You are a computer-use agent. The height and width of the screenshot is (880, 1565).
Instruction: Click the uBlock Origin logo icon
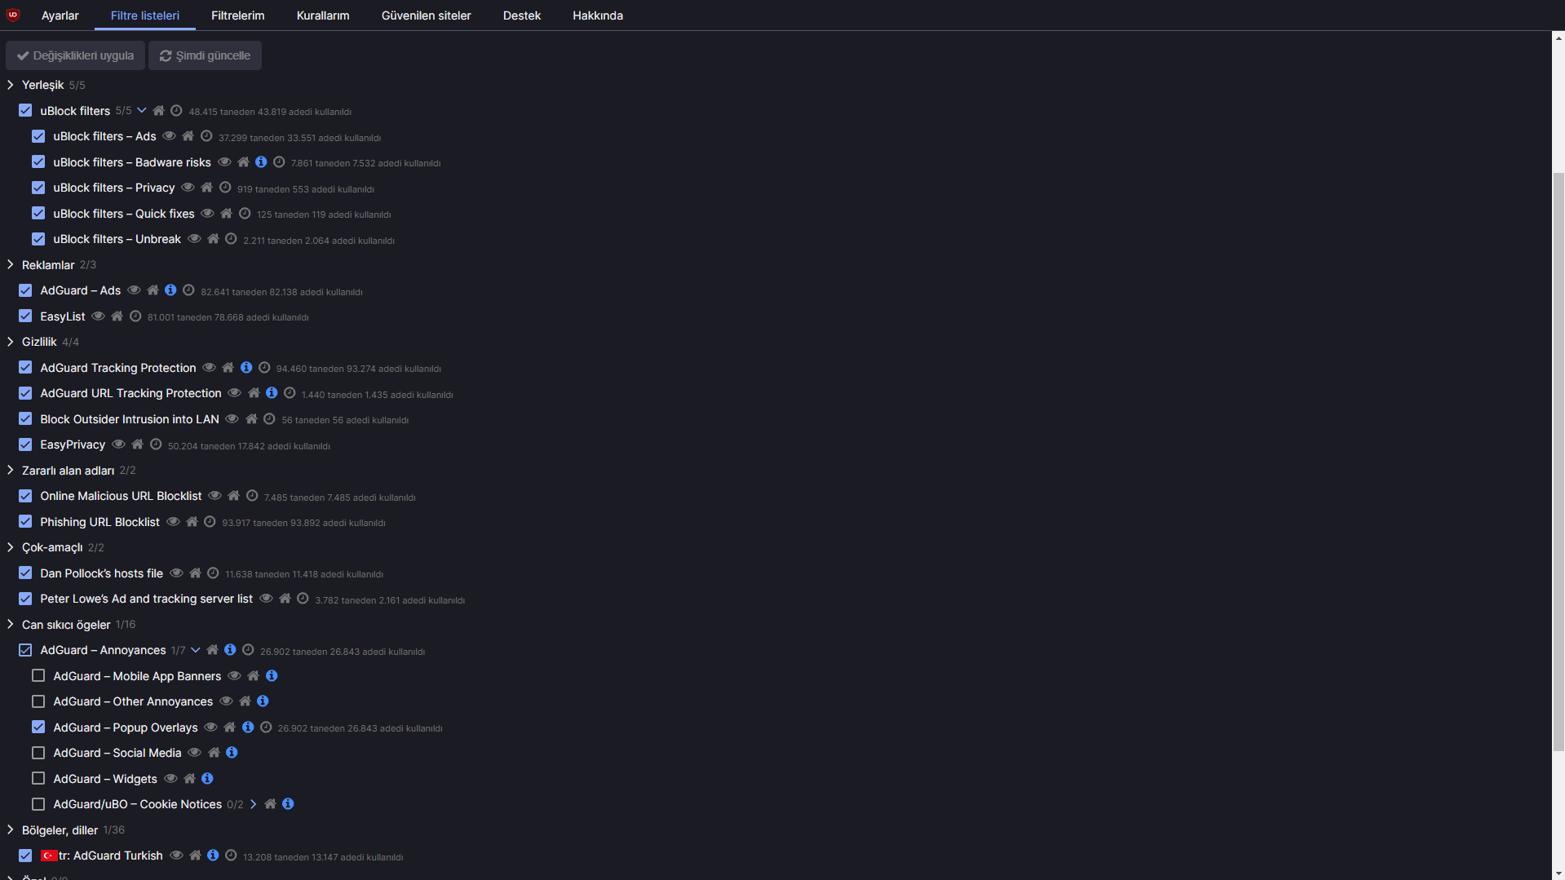[13, 15]
